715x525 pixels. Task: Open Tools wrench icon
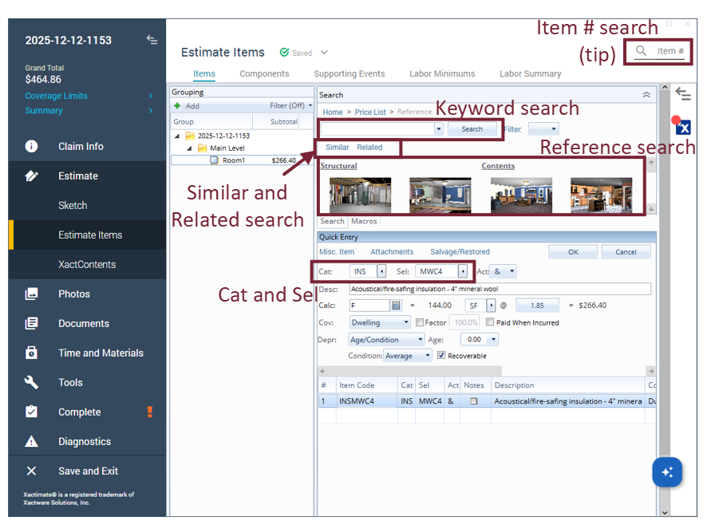coord(31,383)
